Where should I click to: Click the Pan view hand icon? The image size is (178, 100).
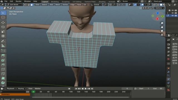tap(162, 27)
